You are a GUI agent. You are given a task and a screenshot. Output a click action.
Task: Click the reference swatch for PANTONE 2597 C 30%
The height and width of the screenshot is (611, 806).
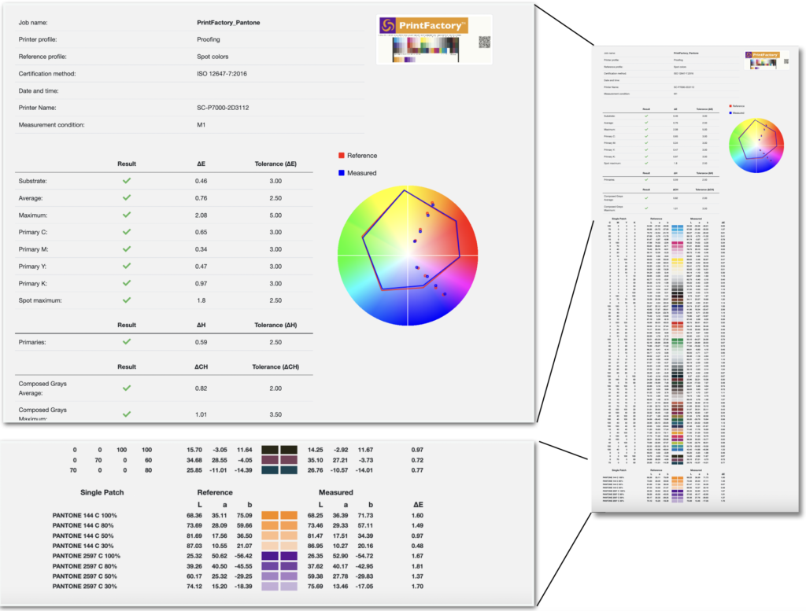tap(270, 587)
